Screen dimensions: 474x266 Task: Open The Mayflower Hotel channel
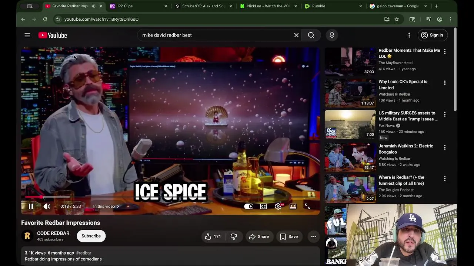(x=395, y=63)
